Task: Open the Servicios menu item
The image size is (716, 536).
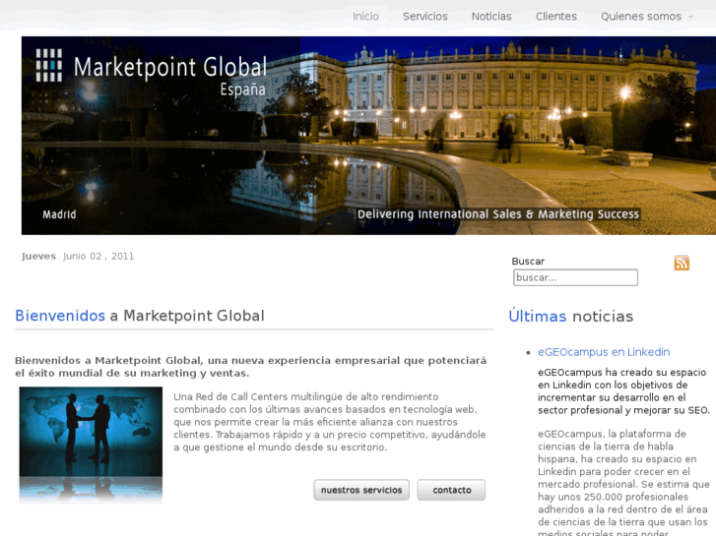Action: 425,17
